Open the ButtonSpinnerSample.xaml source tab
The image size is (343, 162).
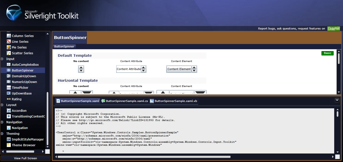click(78, 101)
